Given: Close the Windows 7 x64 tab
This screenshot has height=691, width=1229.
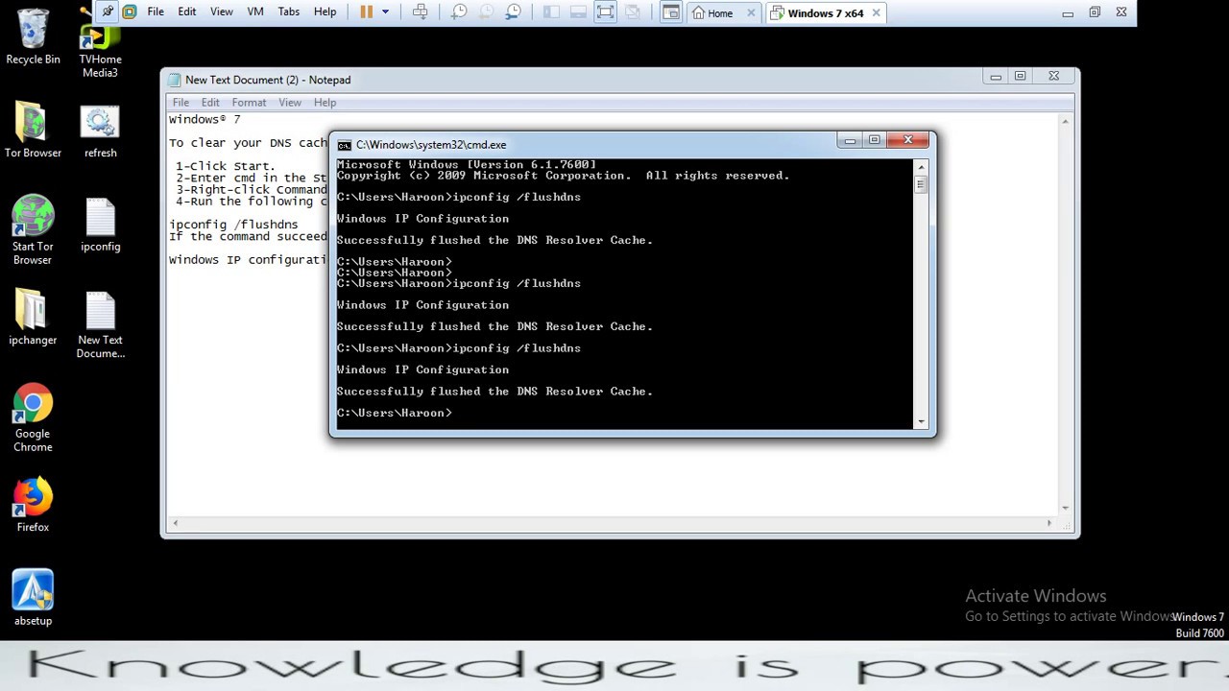Looking at the screenshot, I should tap(876, 13).
